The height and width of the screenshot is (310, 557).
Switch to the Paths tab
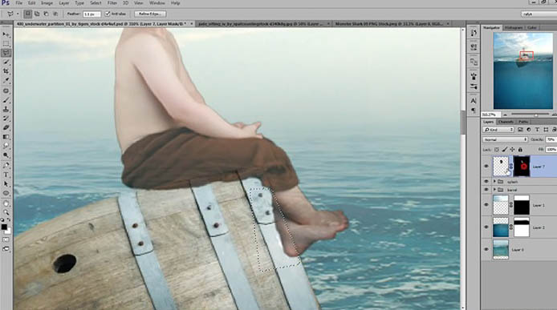click(x=523, y=122)
